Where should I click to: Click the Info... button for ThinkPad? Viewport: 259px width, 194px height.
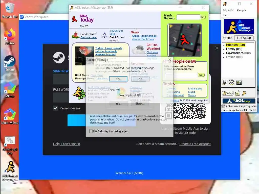tap(119, 104)
